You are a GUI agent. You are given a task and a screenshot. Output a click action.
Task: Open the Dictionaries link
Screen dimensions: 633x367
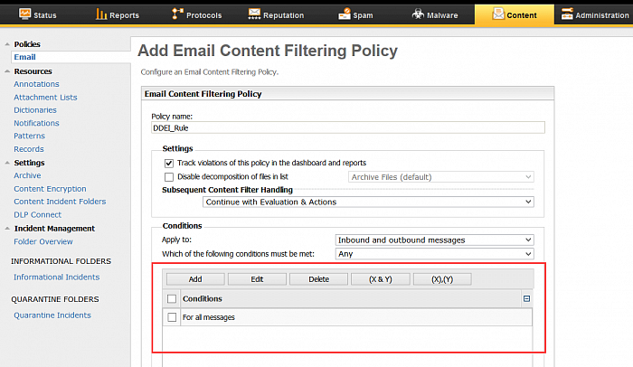[35, 109]
